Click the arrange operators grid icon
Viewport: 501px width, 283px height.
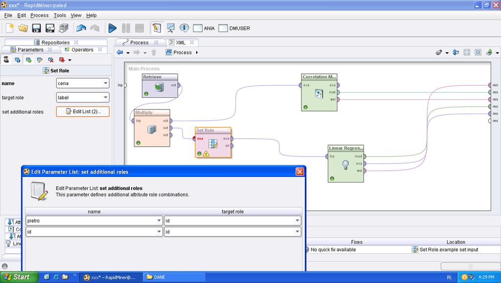467,52
